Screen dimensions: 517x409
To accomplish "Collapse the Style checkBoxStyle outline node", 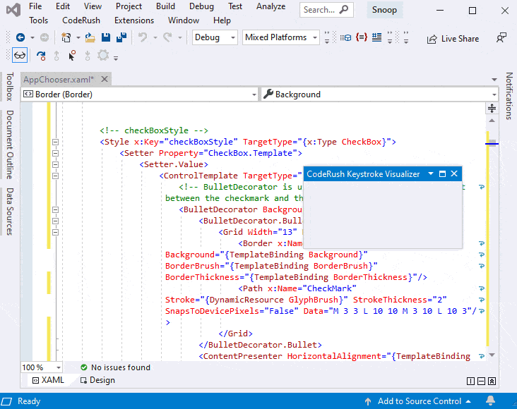I will coord(55,142).
